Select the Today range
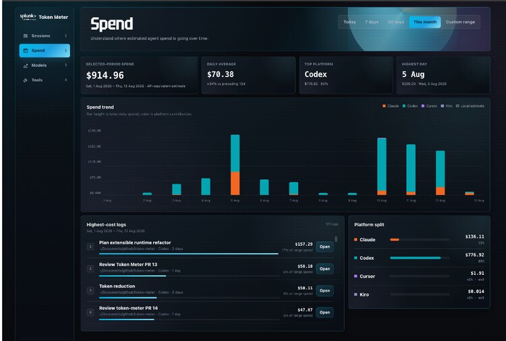506x341 pixels. 349,22
